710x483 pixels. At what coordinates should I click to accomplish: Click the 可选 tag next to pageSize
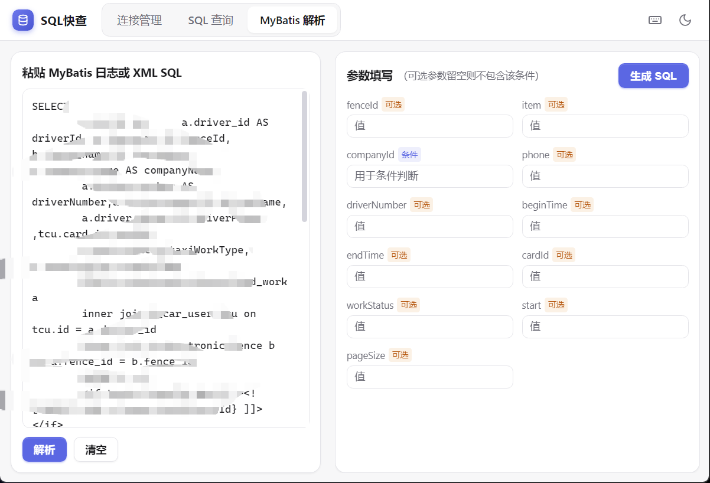[400, 355]
